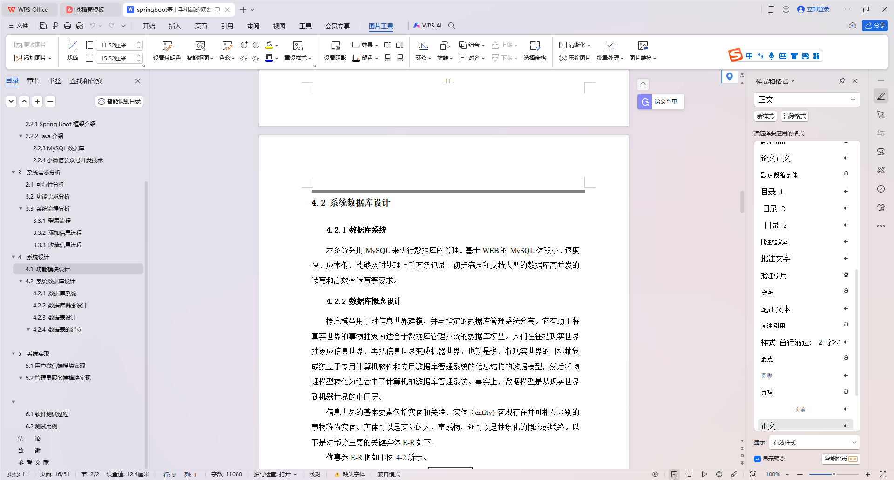Viewport: 894px width, 480px height.
Task: Click the 清晰化 sharpen icon
Action: point(562,45)
